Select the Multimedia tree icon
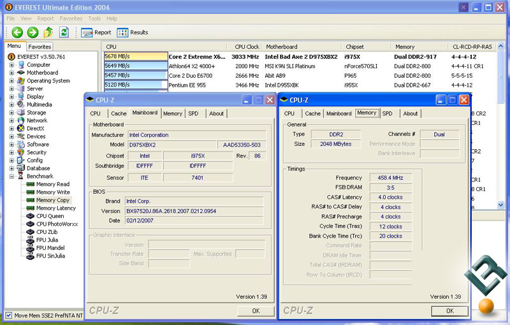 (21, 105)
